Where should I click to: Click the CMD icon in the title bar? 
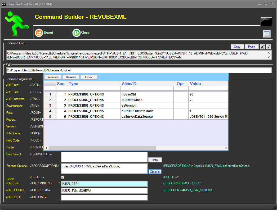pyautogui.click(x=4, y=4)
